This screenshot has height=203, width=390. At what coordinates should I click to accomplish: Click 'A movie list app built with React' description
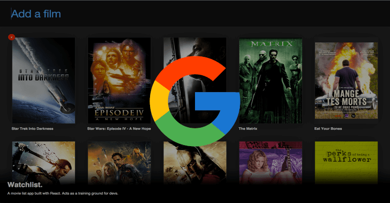[x=63, y=193]
